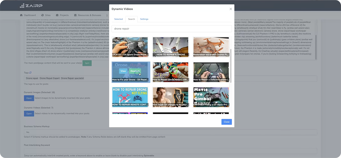Viewport: 341px width, 158px height.
Task: Click the Sites globe icon
Action: 42,15
